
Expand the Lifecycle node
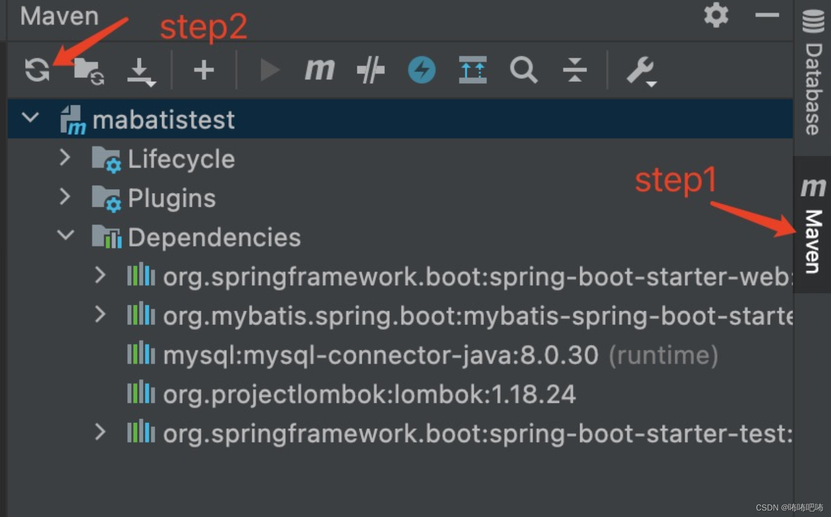click(x=65, y=158)
